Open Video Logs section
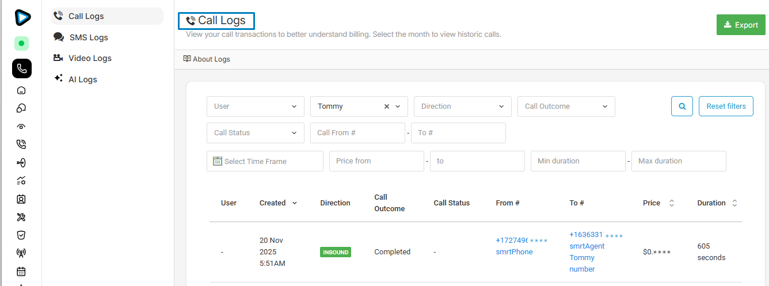Viewport: 769px width, 286px height. (89, 58)
